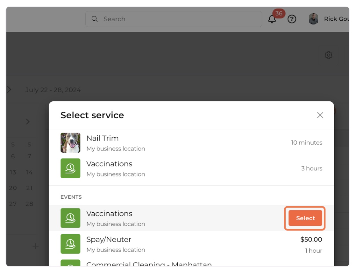356x274 pixels.
Task: Choose the Spay/Neuter event row
Action: [191, 244]
